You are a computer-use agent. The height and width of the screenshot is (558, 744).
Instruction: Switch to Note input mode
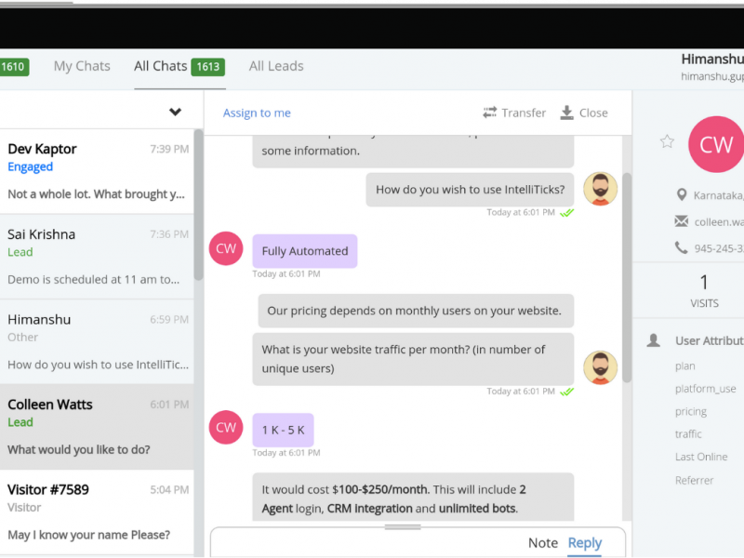coord(543,543)
